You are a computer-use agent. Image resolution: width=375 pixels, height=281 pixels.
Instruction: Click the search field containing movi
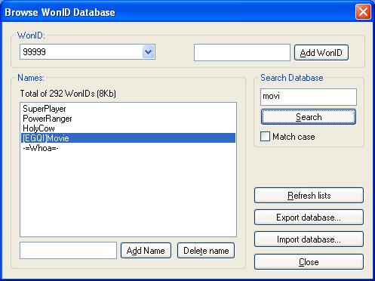tap(309, 97)
